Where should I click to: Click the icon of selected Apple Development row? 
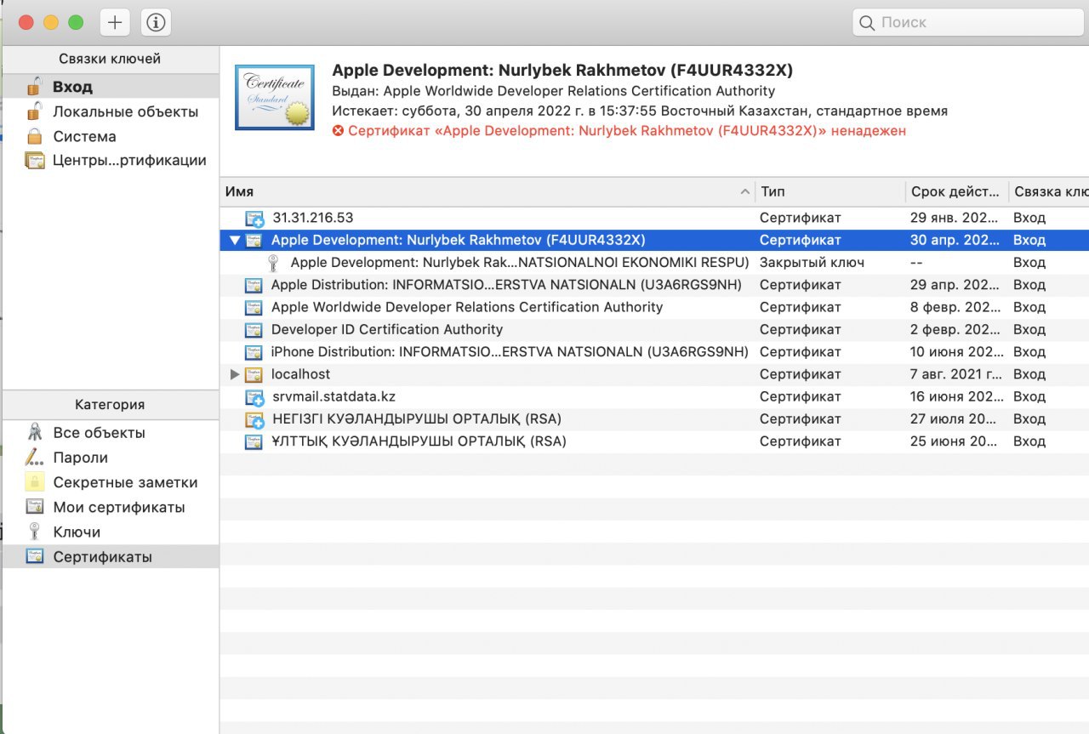[254, 241]
